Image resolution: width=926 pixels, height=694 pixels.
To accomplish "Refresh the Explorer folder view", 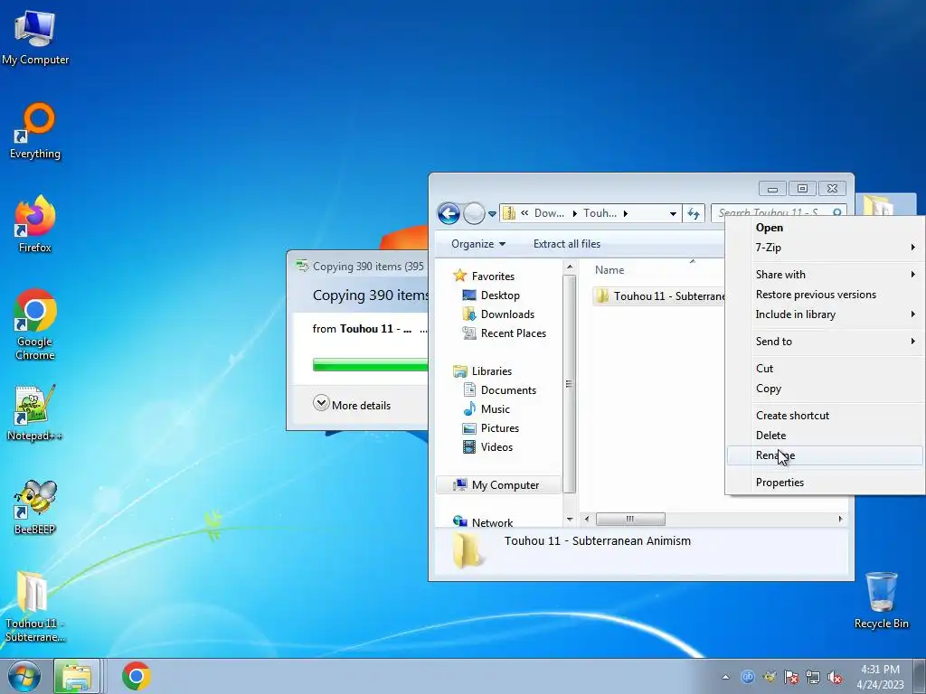I will tap(694, 213).
